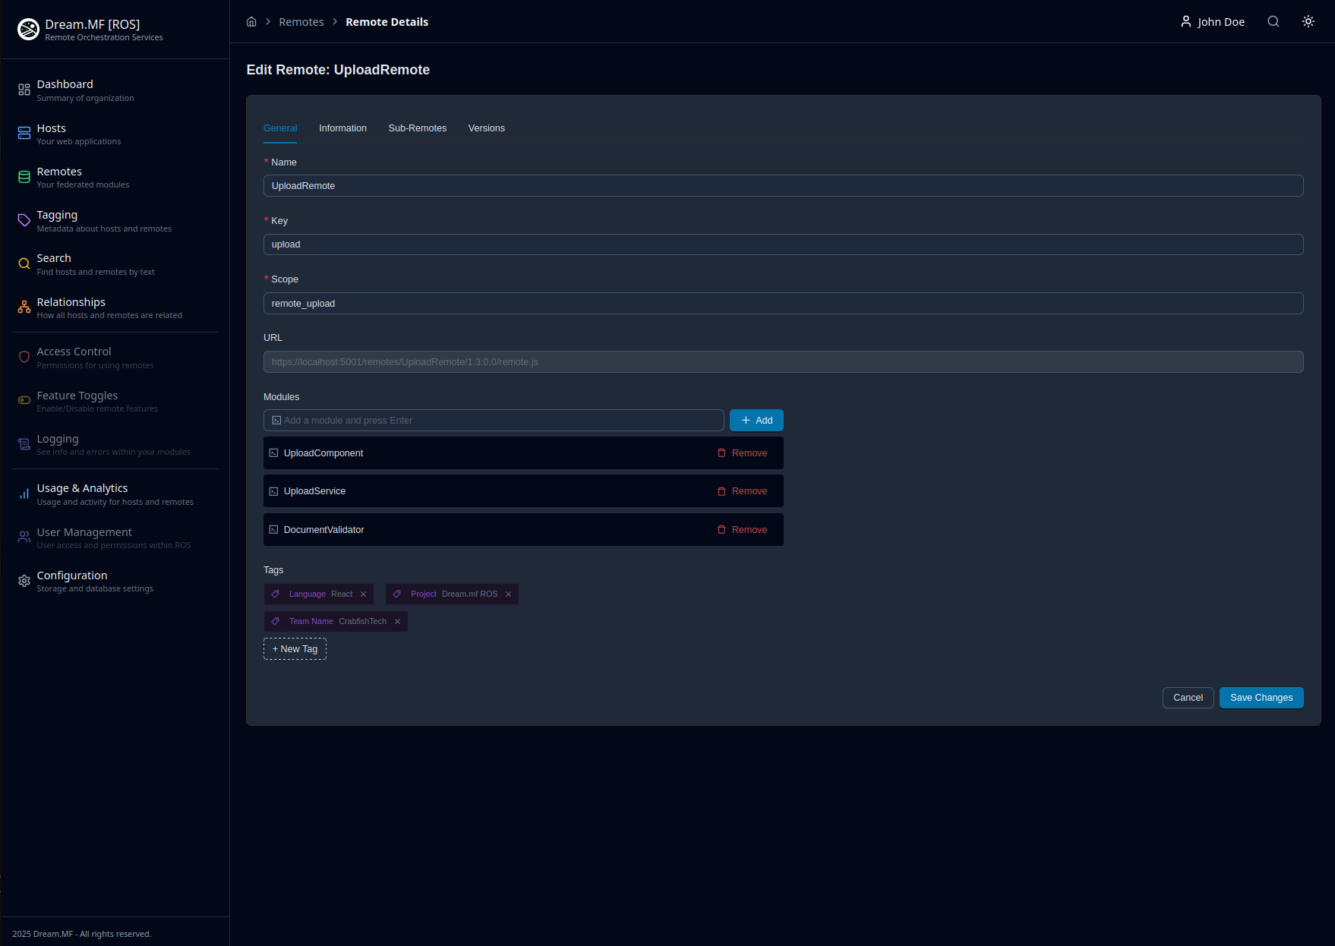Remove the React language tag

pyautogui.click(x=363, y=594)
